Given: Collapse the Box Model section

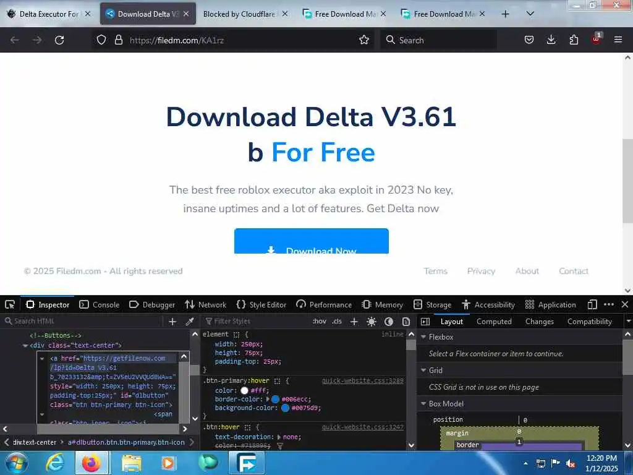Looking at the screenshot, I should coord(424,403).
